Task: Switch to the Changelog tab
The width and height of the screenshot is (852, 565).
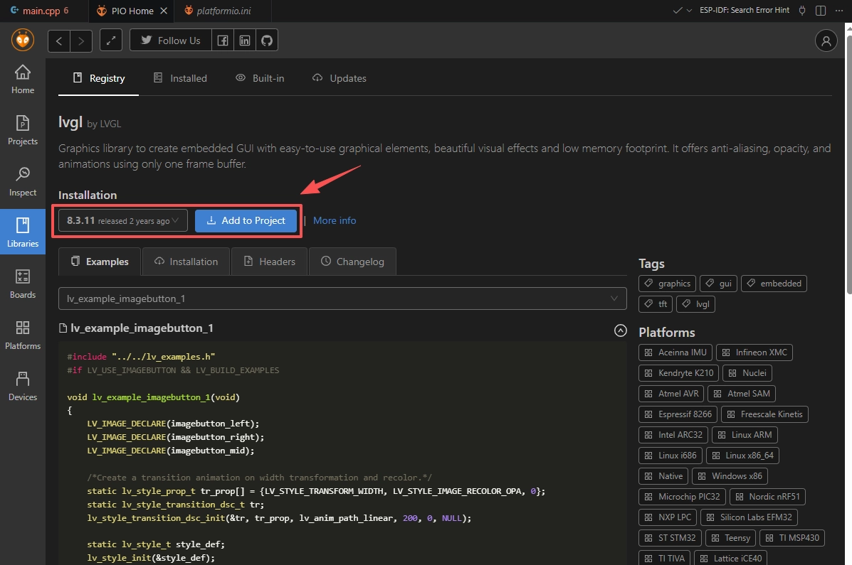Action: tap(352, 262)
